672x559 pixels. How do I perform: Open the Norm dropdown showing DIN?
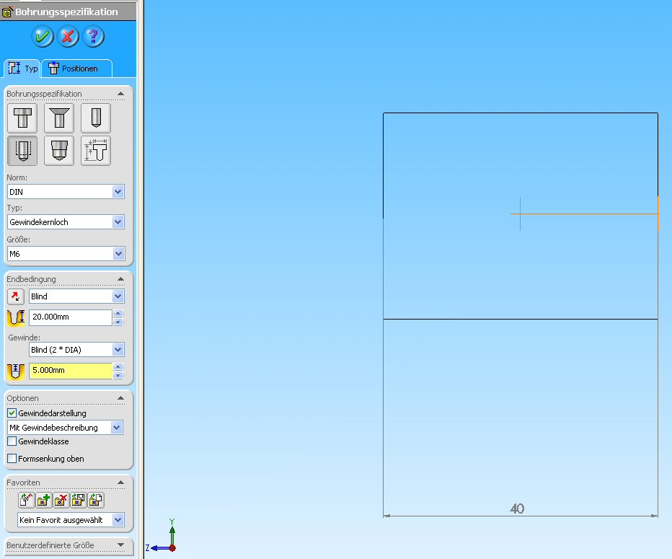[x=118, y=192]
